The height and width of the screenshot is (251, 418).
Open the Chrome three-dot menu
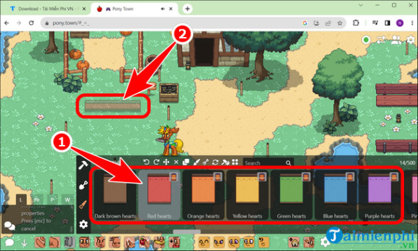click(412, 23)
